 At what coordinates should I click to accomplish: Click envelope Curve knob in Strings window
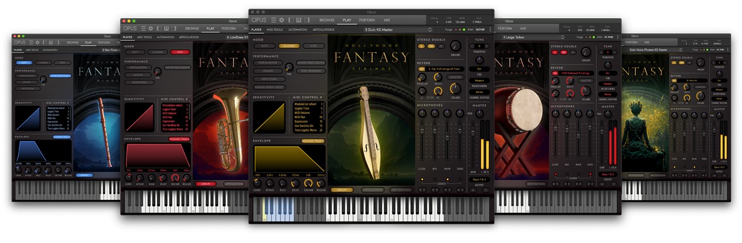[x=257, y=183]
